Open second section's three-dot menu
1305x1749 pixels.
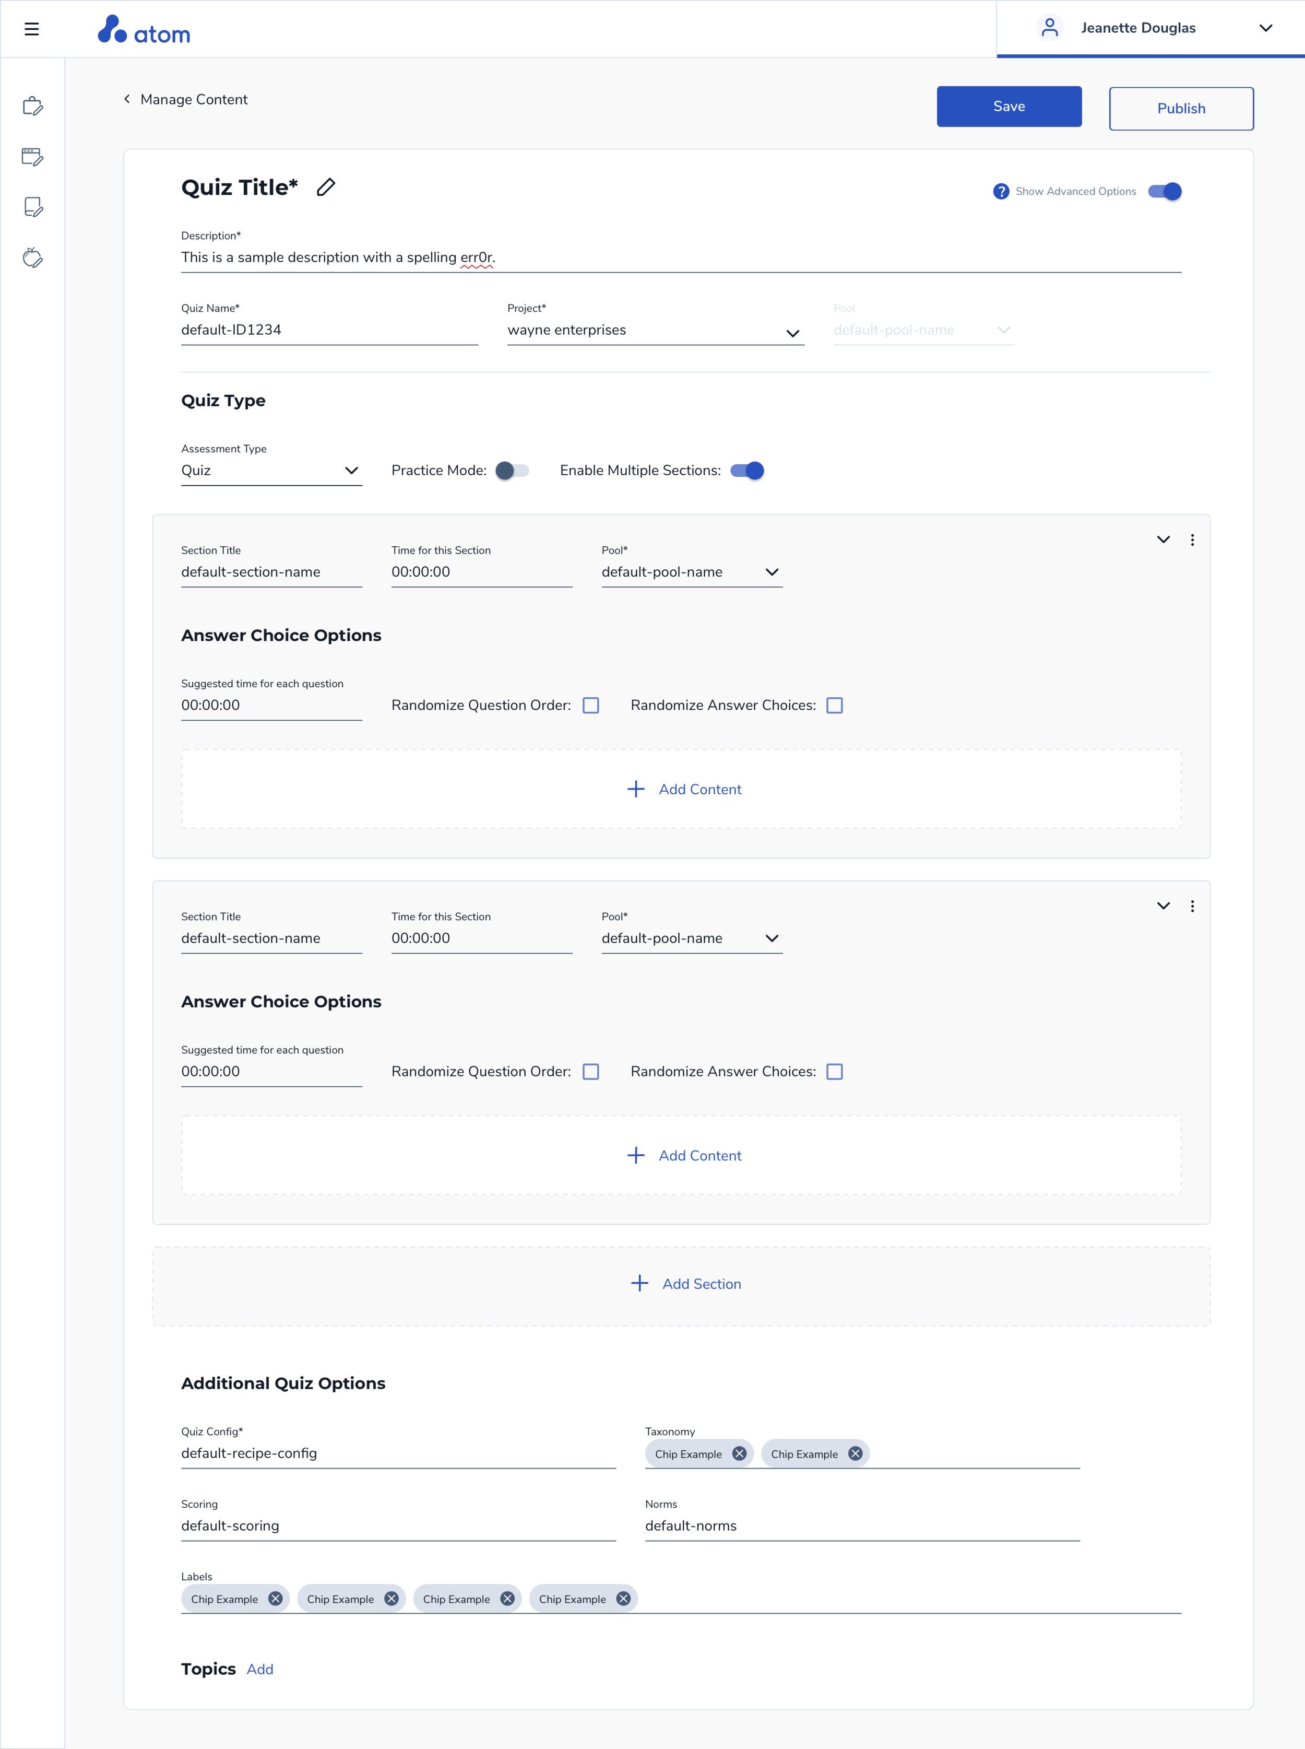tap(1192, 906)
